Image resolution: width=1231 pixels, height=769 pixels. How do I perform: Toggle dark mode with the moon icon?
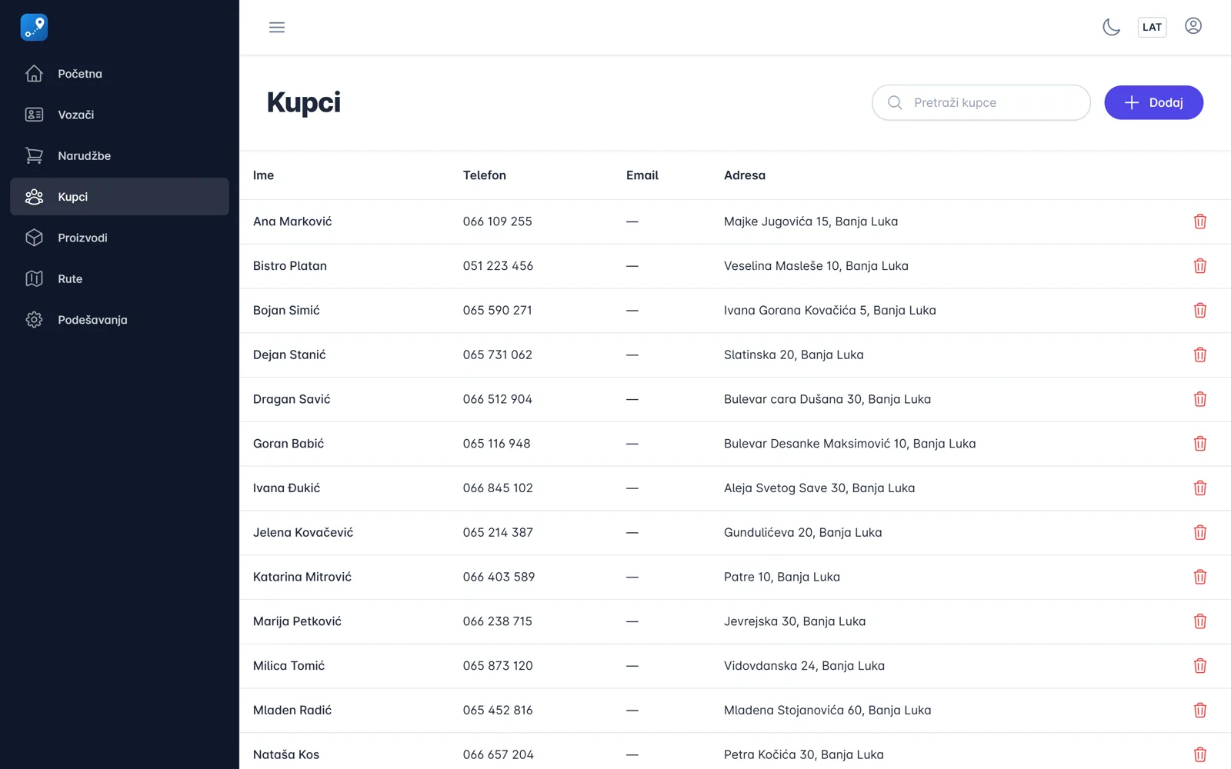[1111, 27]
